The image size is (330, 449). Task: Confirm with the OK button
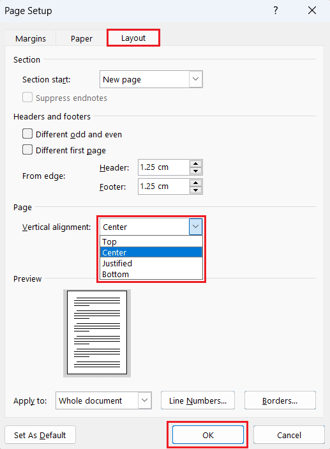click(208, 435)
